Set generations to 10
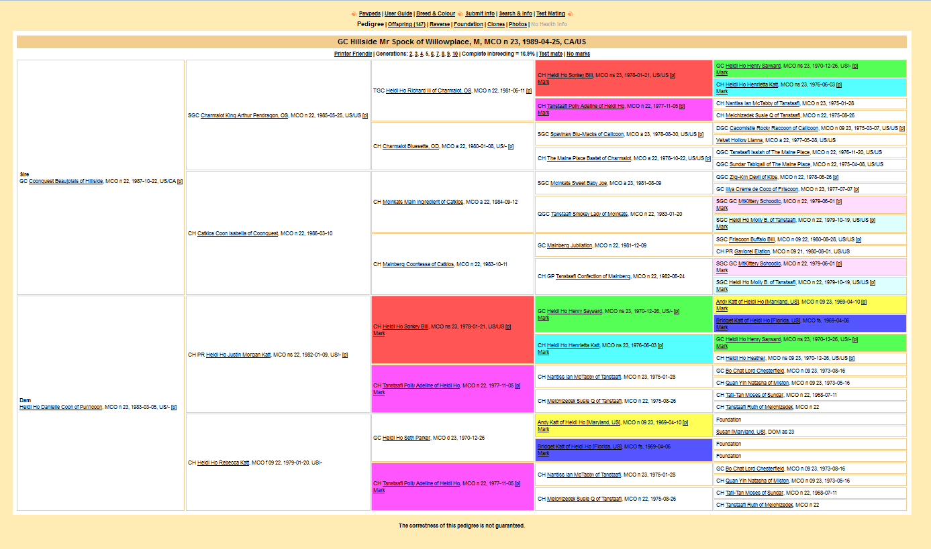 [454, 54]
